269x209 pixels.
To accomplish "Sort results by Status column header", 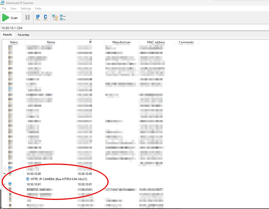I will pos(14,42).
